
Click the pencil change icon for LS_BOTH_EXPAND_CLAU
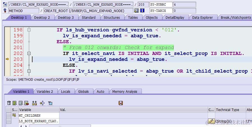click(211, 121)
